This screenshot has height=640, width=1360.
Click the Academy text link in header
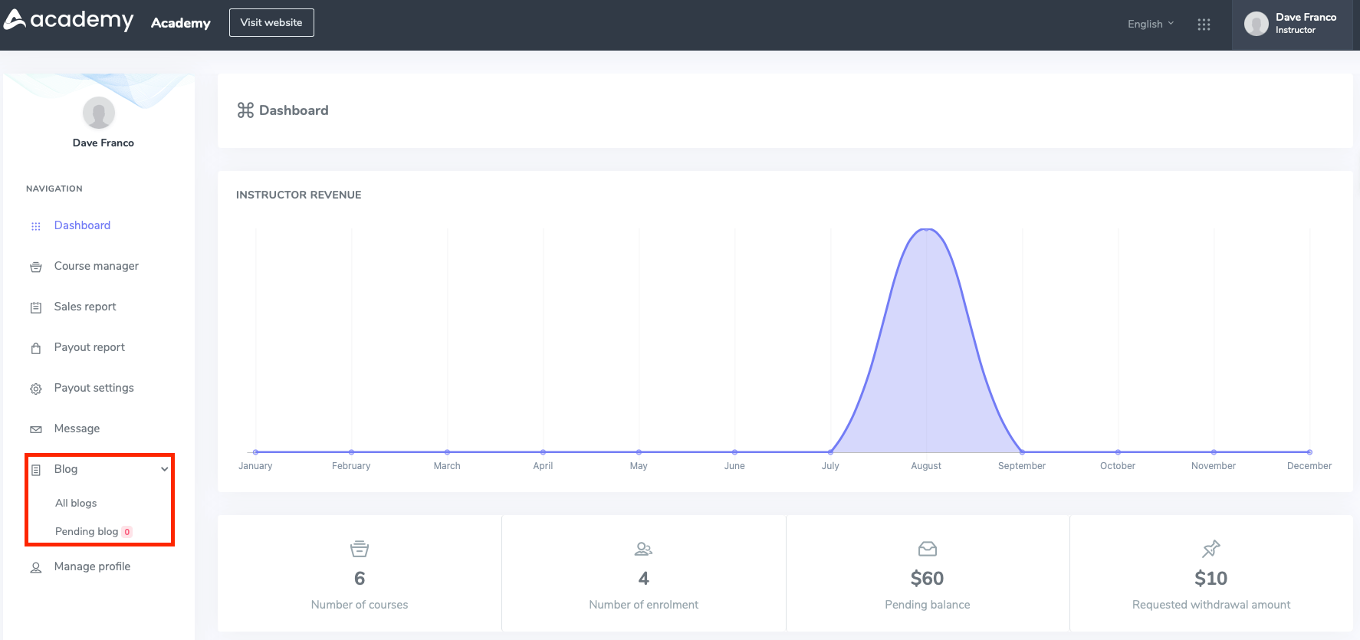point(181,23)
